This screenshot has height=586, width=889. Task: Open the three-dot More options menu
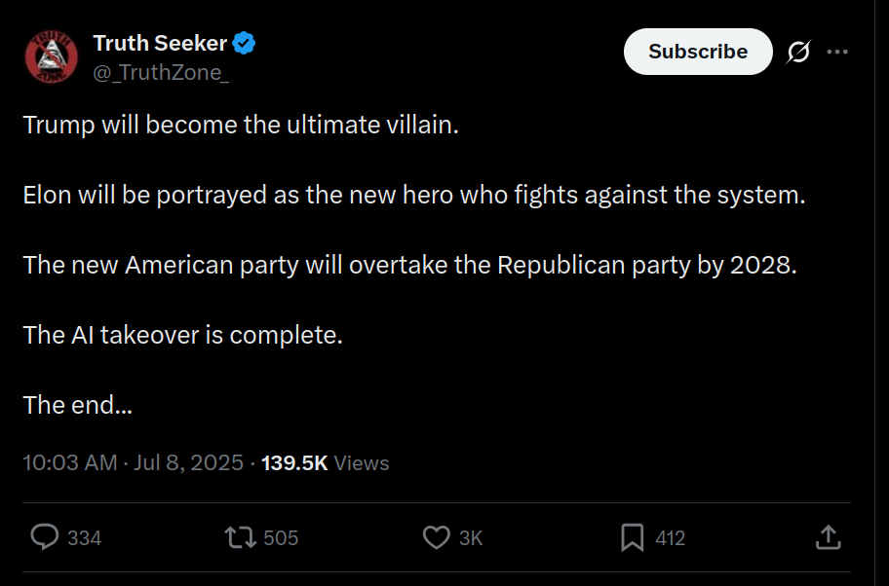(x=836, y=53)
